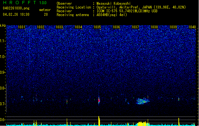
Task: Click time marker 1036
Action: click(116, 27)
